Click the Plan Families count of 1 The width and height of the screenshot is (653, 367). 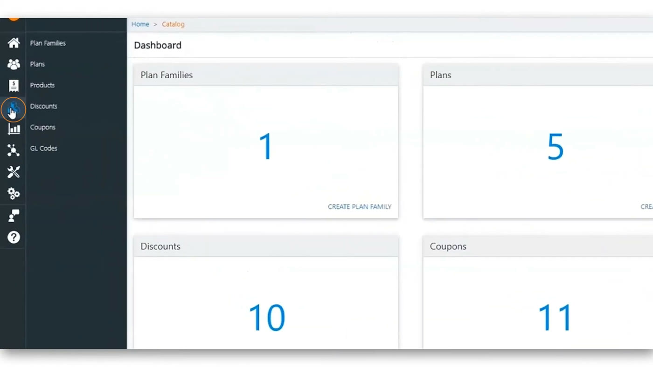[x=266, y=147]
